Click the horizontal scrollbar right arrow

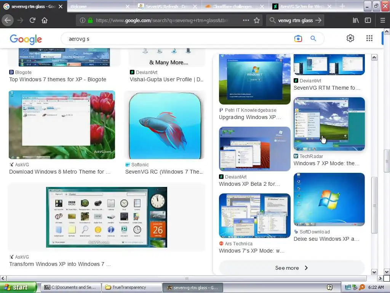click(x=380, y=278)
